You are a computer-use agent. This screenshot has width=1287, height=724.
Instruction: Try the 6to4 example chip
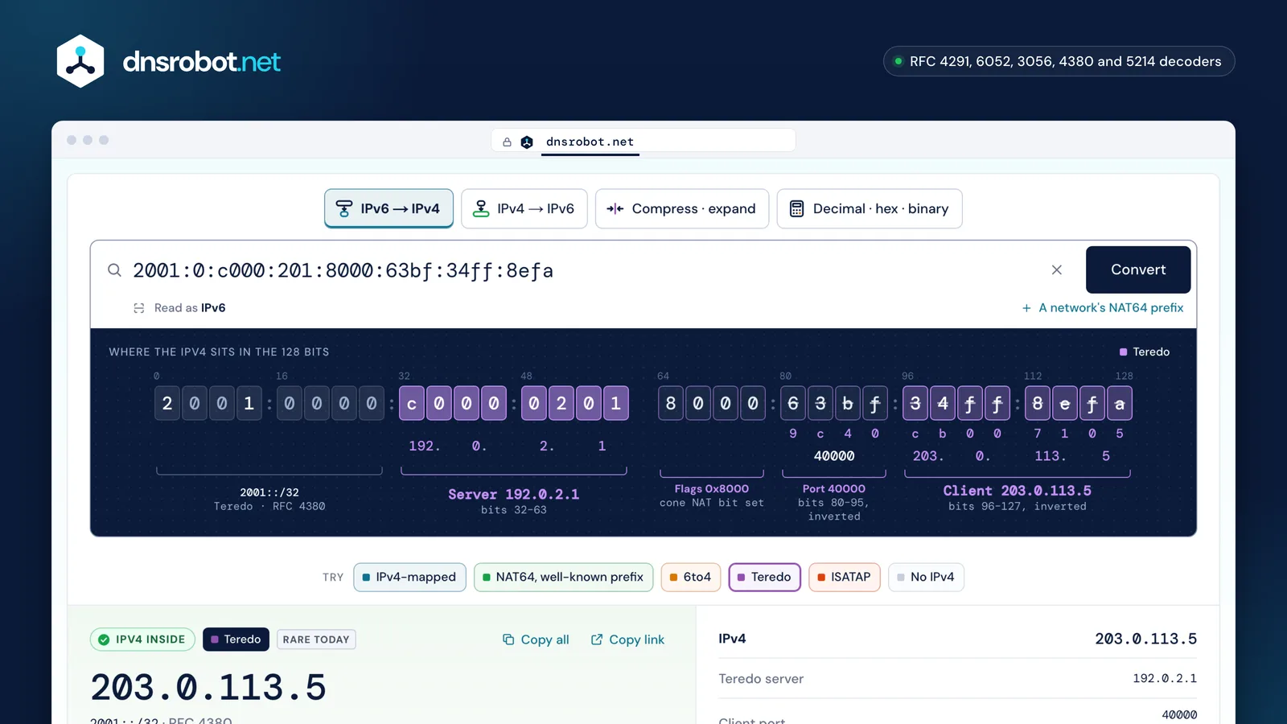(691, 577)
